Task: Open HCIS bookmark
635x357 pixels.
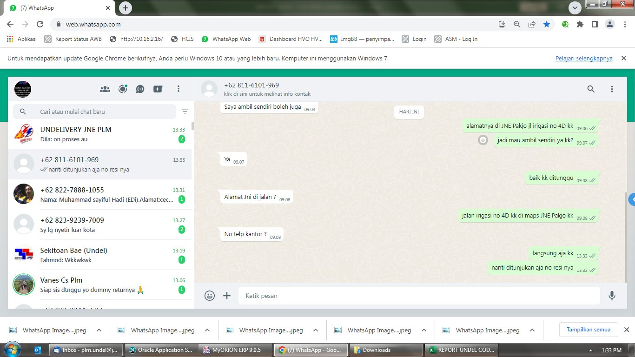Action: 182,39
